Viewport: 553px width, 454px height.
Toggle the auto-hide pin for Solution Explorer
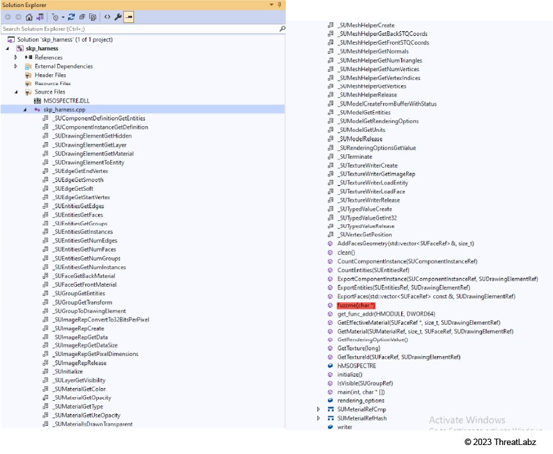pyautogui.click(x=280, y=5)
